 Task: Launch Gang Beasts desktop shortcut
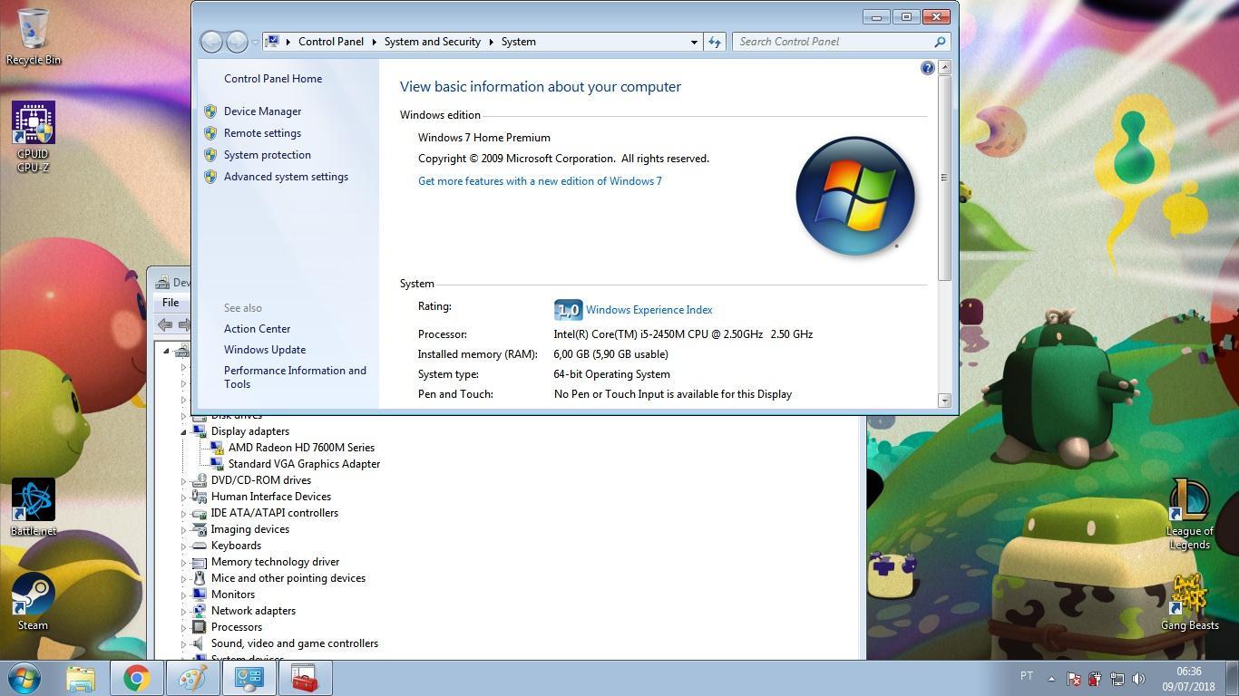coord(1189,602)
